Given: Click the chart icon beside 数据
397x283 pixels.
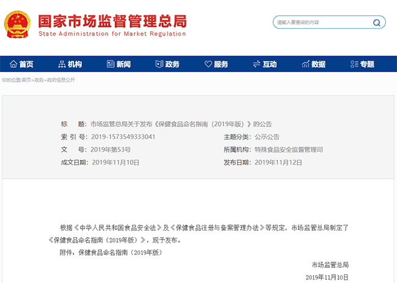Looking at the screenshot, I should 305,64.
